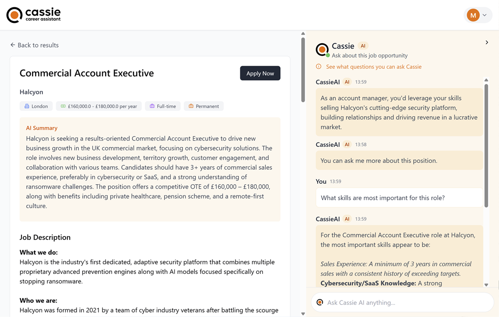
Task: Click the job description scrollbar up arrow
Action: coord(303,34)
